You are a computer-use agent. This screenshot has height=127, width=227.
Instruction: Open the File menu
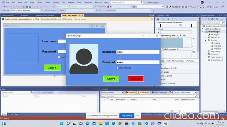tap(8, 2)
